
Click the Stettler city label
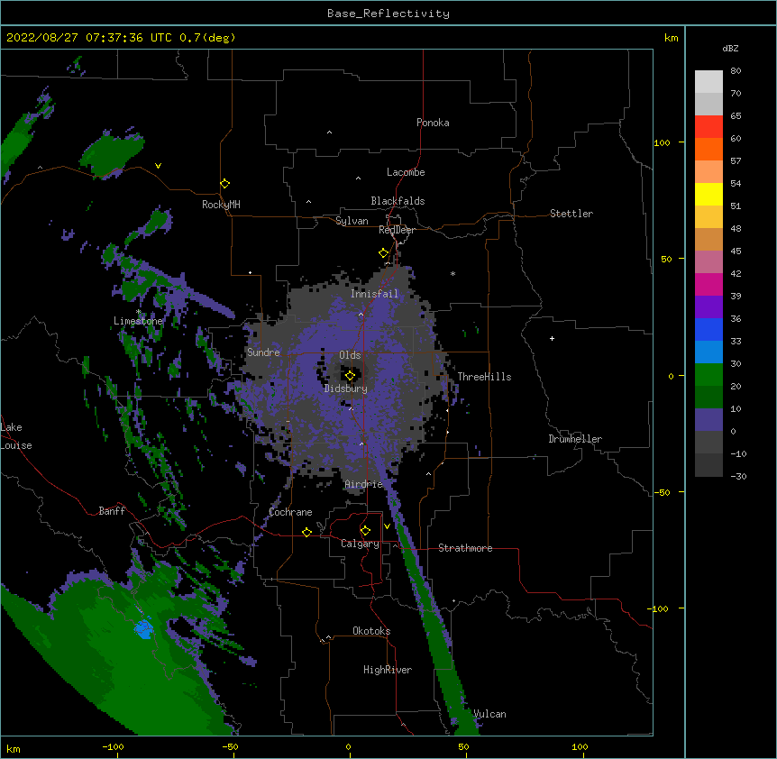[x=571, y=214]
